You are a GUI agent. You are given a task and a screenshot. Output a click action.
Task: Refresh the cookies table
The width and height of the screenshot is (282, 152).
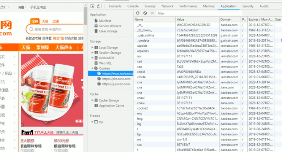(x=138, y=13)
